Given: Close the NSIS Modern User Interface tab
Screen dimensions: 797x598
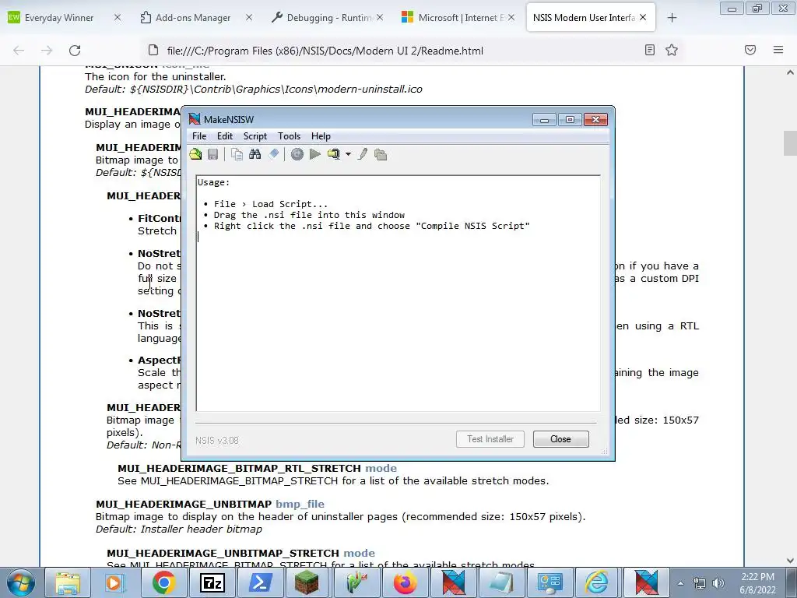Looking at the screenshot, I should (x=643, y=18).
